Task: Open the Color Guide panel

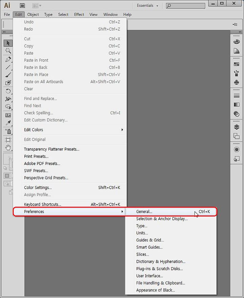Action: click(237, 51)
